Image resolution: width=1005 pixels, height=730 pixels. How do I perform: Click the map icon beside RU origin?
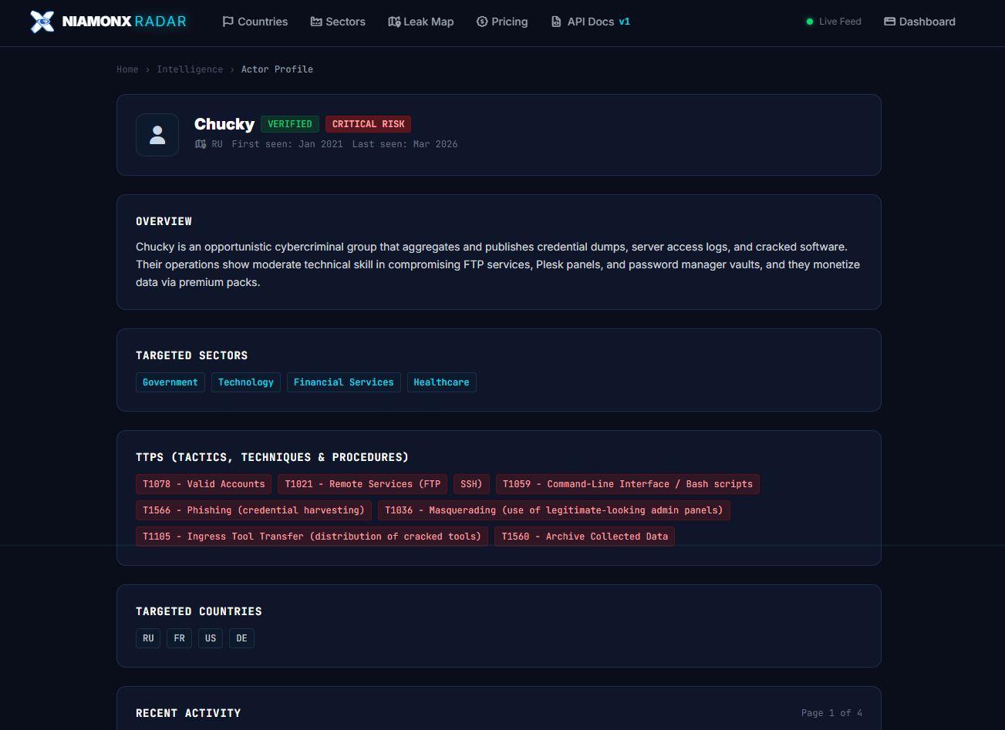click(x=201, y=144)
